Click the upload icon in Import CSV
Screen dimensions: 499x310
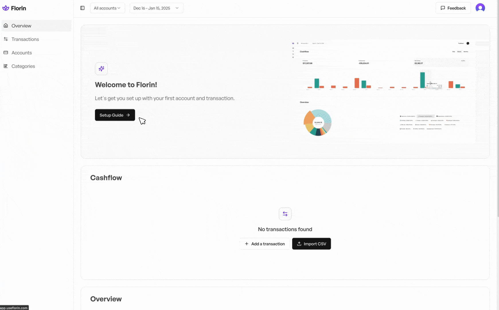(299, 244)
